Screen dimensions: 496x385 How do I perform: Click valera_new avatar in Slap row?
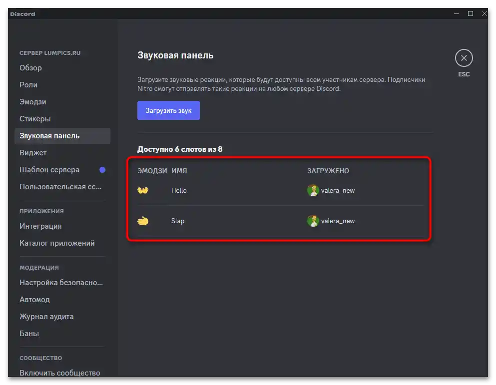point(313,221)
